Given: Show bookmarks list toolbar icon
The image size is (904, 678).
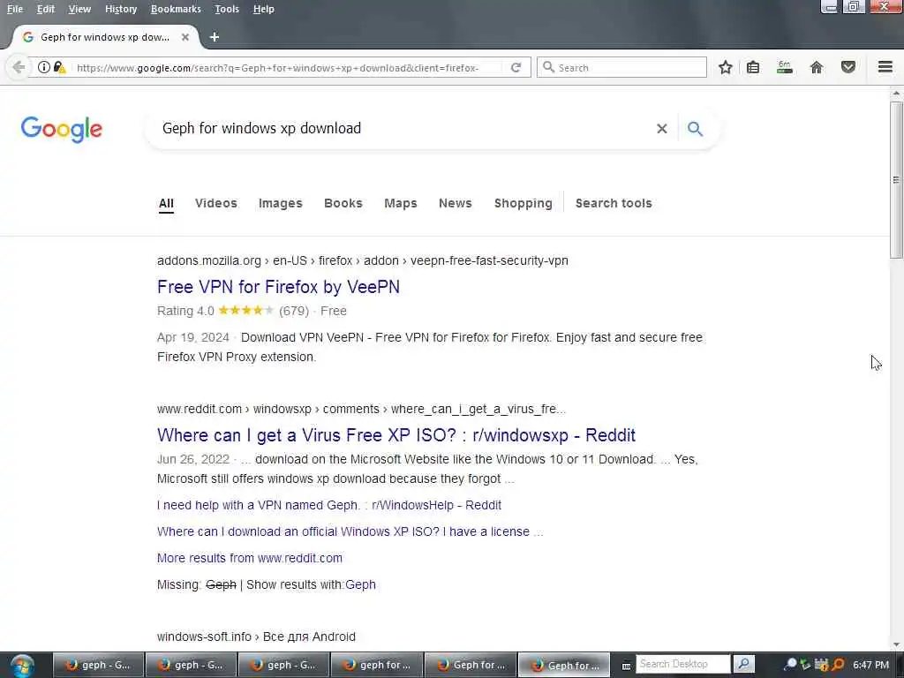Looking at the screenshot, I should tap(753, 67).
